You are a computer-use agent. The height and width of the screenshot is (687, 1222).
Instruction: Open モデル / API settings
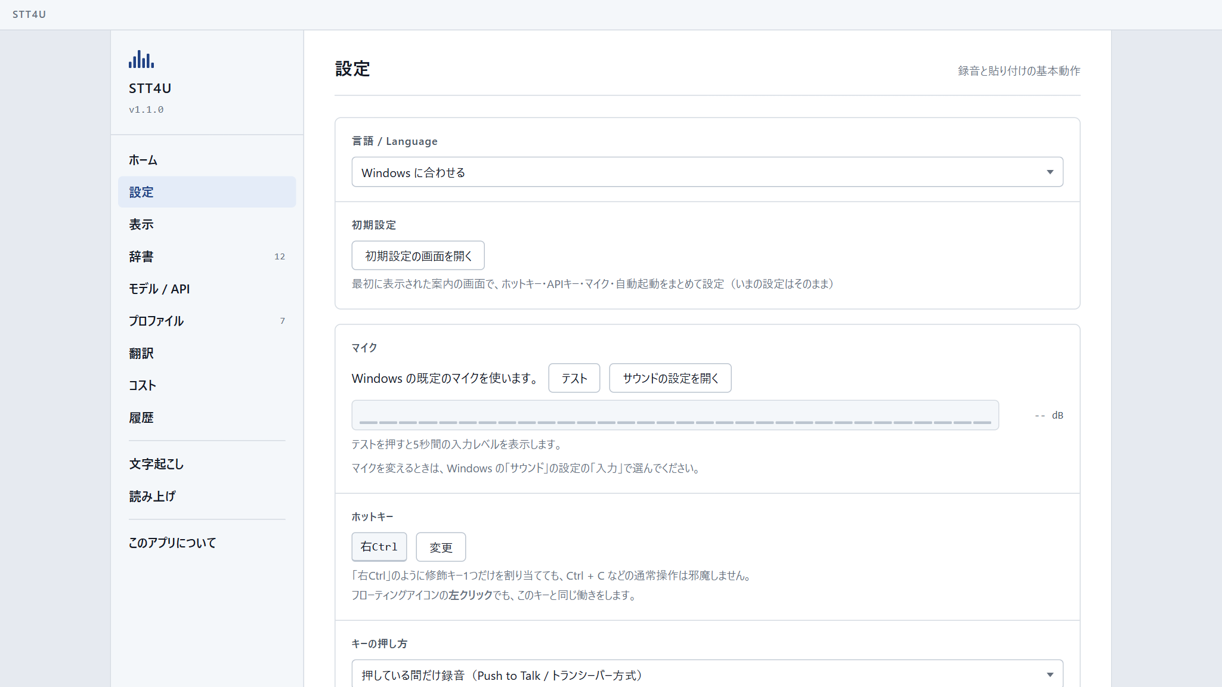click(207, 289)
